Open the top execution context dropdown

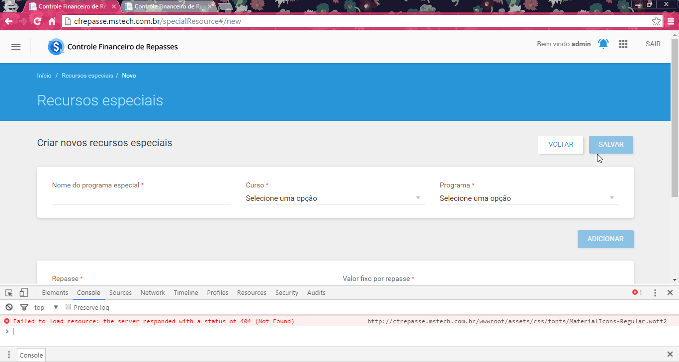(47, 307)
